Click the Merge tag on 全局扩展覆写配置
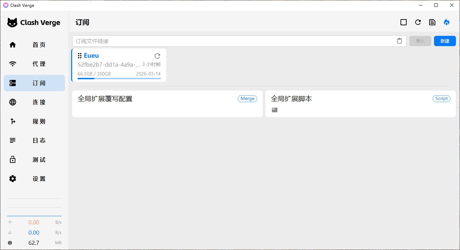460x250 pixels. pyautogui.click(x=247, y=99)
